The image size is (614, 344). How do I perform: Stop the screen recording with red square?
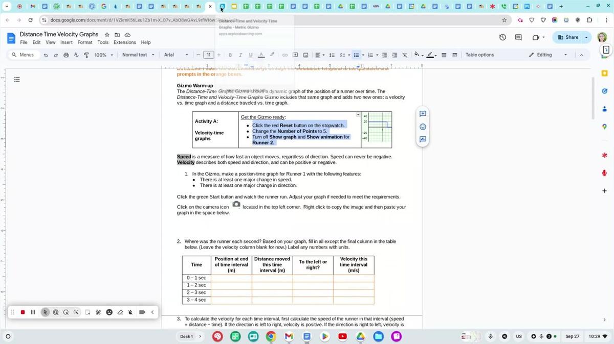pos(23,312)
